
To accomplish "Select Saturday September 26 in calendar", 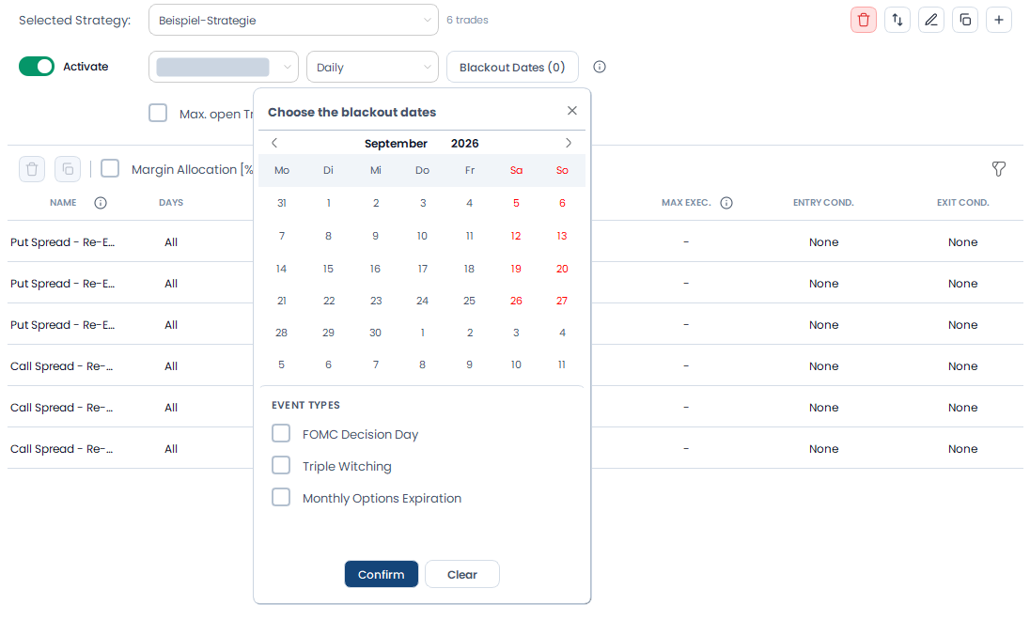I will [516, 301].
